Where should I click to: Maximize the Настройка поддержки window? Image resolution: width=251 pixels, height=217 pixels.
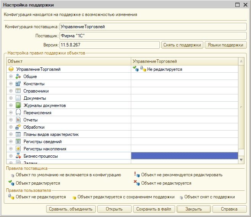(x=237, y=5)
